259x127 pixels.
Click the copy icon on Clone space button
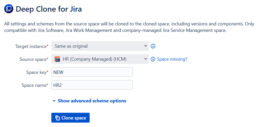58,118
